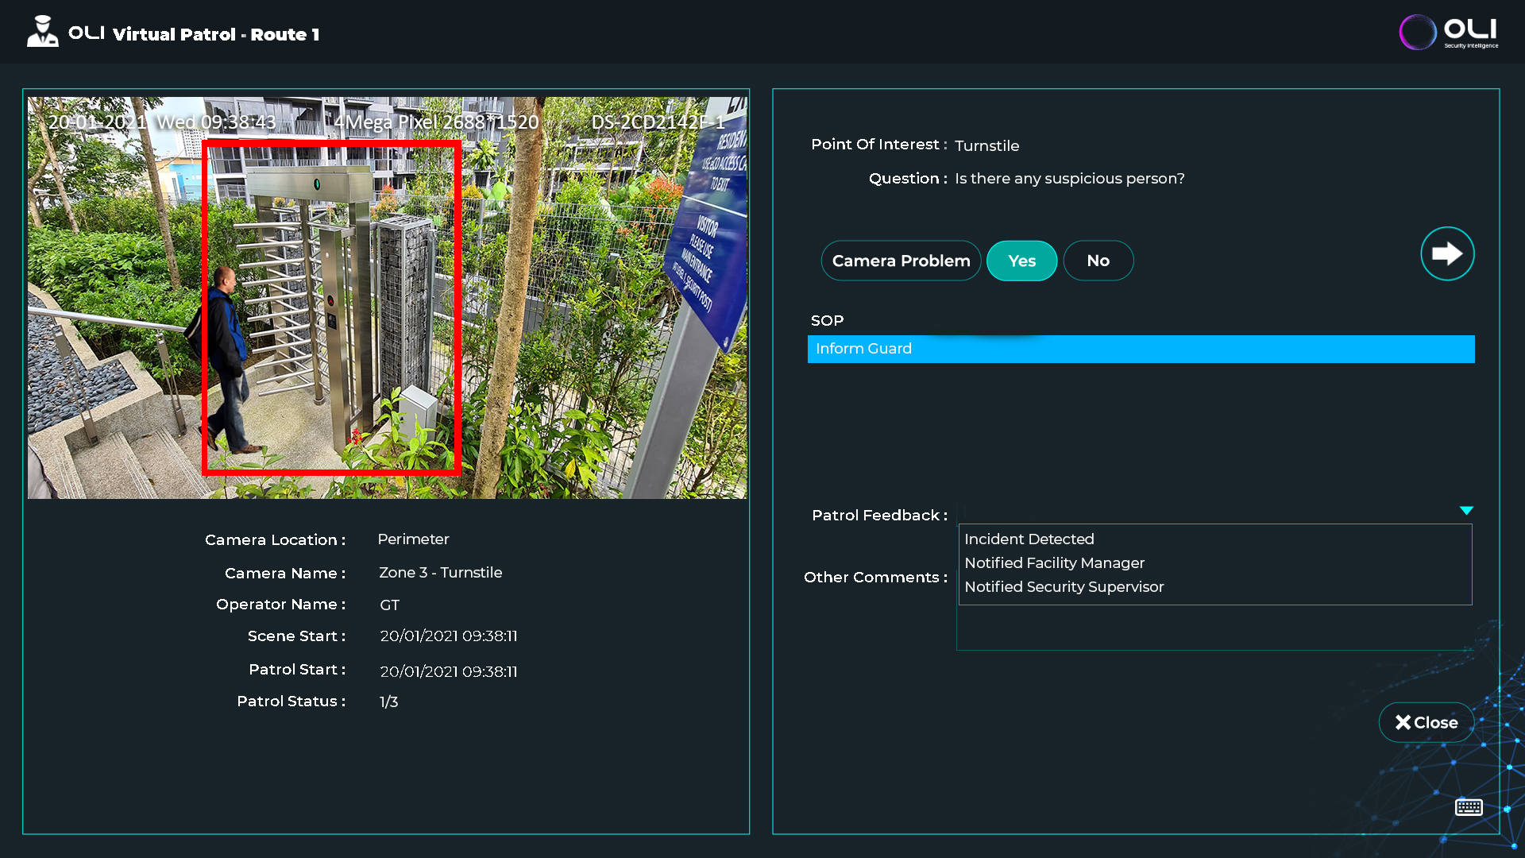Viewport: 1525px width, 858px height.
Task: Click the security guard patrol icon
Action: click(x=42, y=32)
